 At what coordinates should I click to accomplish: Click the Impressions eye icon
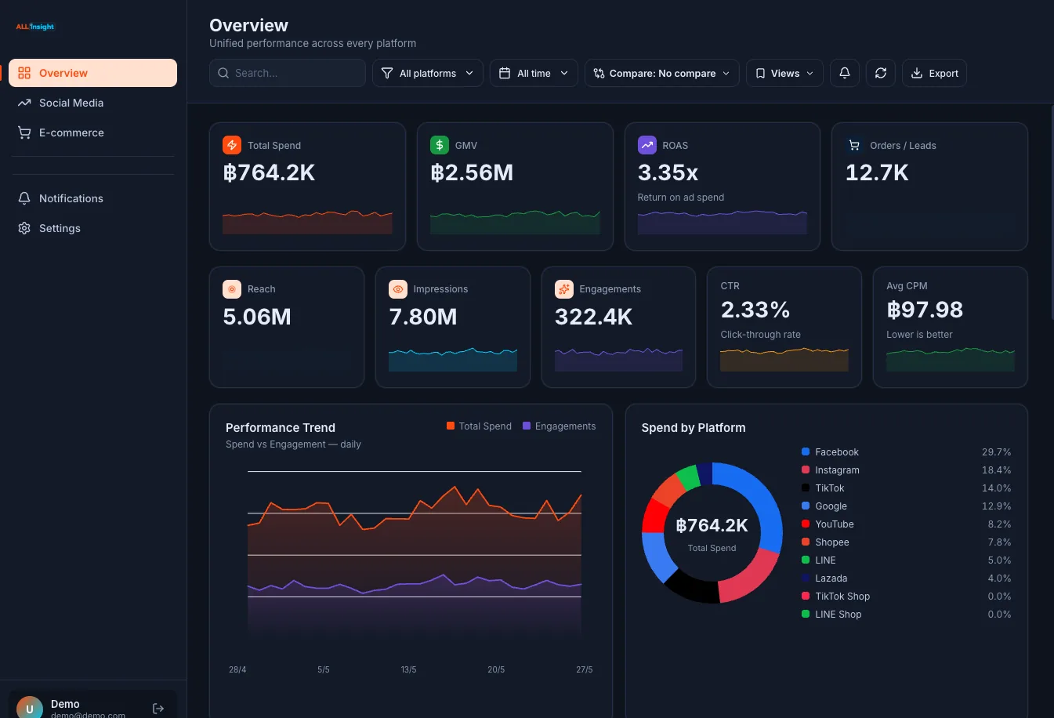click(x=398, y=289)
